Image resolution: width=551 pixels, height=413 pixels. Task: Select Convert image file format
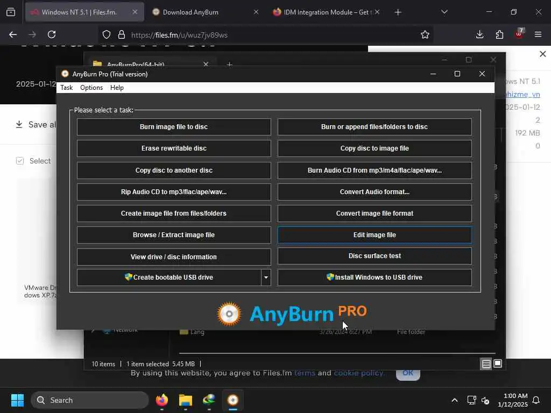pos(375,213)
